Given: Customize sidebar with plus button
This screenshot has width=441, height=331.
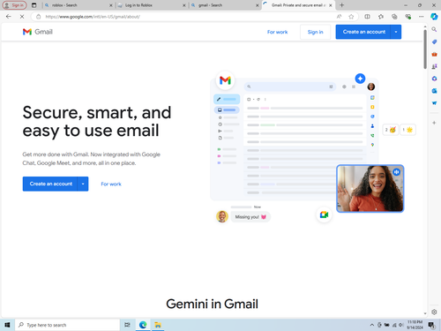Looking at the screenshot, I should click(434, 123).
